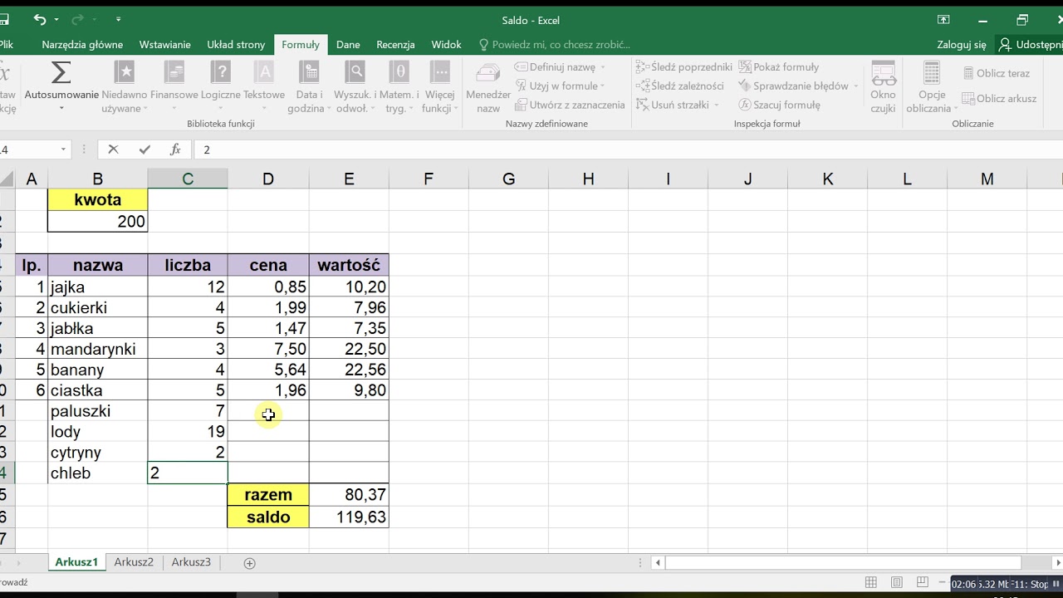Click Śledź zależności

click(680, 86)
